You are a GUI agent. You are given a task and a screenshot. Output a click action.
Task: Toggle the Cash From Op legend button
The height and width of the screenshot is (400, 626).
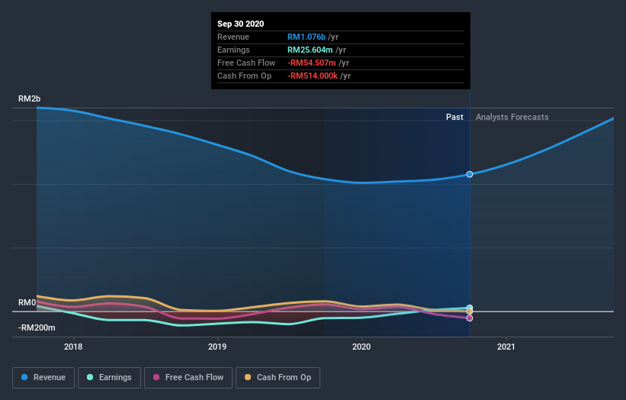click(x=278, y=378)
